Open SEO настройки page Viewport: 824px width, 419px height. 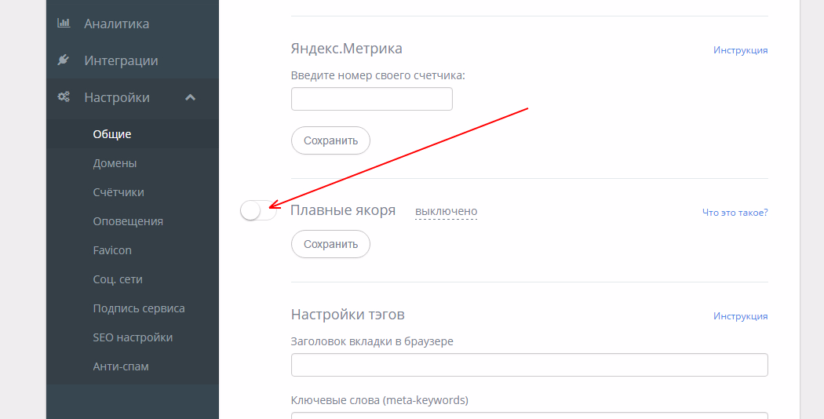pyautogui.click(x=133, y=337)
